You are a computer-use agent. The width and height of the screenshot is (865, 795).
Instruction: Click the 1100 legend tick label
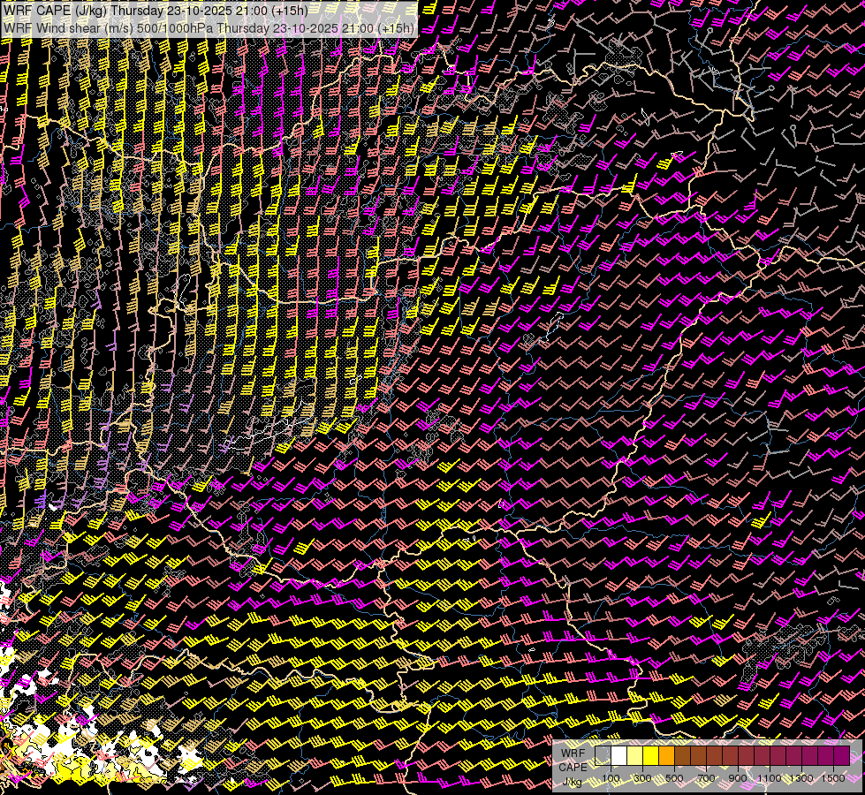click(x=770, y=777)
